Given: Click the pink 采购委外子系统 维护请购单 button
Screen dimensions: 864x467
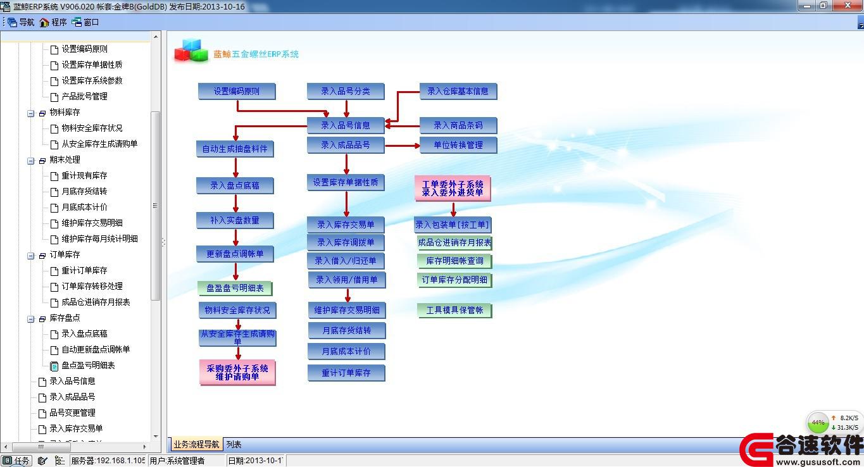Looking at the screenshot, I should tap(237, 373).
